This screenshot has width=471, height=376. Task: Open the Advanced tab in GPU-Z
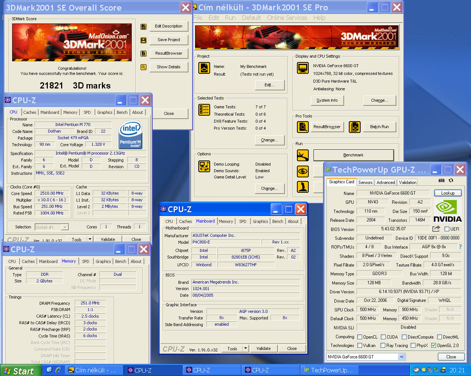point(386,182)
